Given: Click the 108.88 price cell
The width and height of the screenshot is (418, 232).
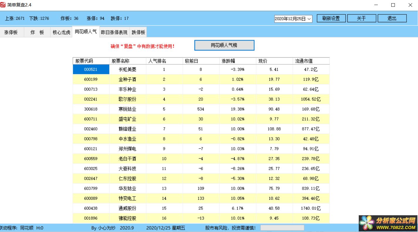Looking at the screenshot, I should pos(274,129).
